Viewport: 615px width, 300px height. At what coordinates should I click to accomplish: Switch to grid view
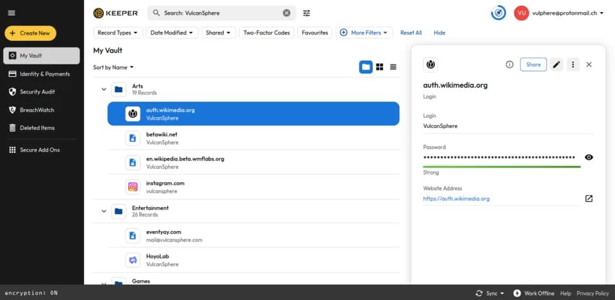tap(380, 67)
